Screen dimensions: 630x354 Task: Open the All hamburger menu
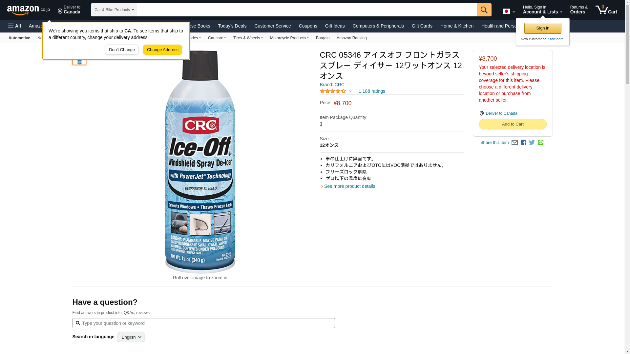tap(14, 26)
